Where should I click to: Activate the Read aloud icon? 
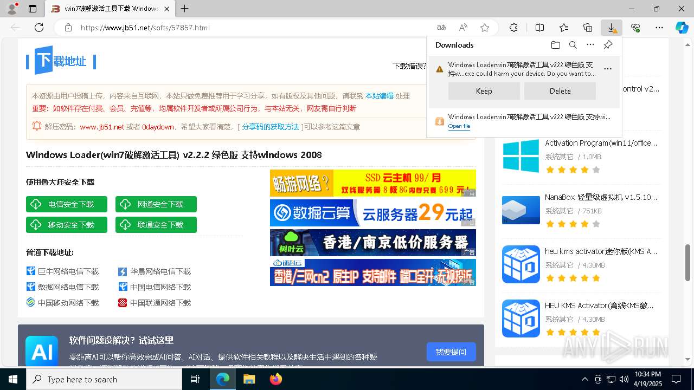tap(463, 28)
